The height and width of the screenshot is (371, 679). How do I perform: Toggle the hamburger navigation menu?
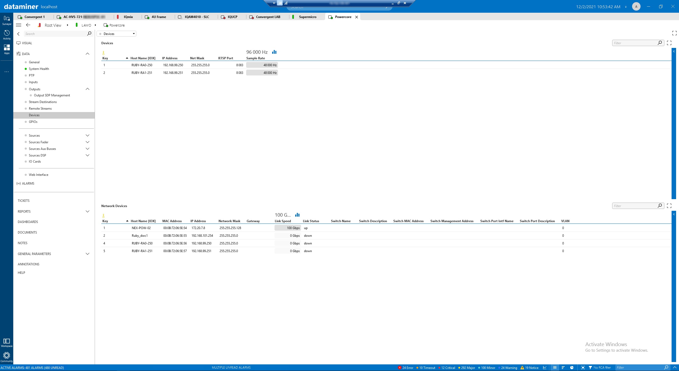click(19, 25)
